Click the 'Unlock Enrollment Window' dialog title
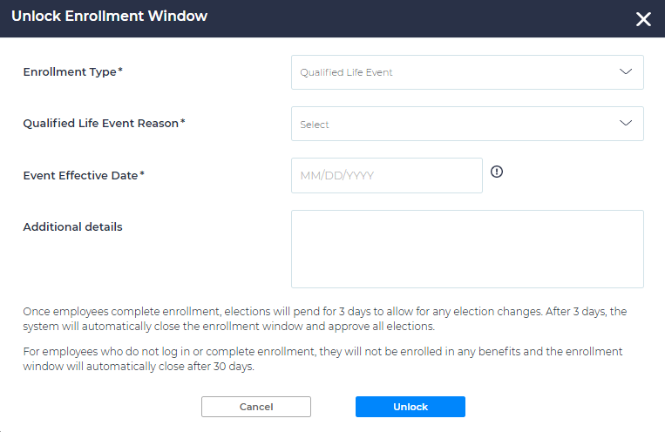The height and width of the screenshot is (432, 665). click(x=109, y=17)
